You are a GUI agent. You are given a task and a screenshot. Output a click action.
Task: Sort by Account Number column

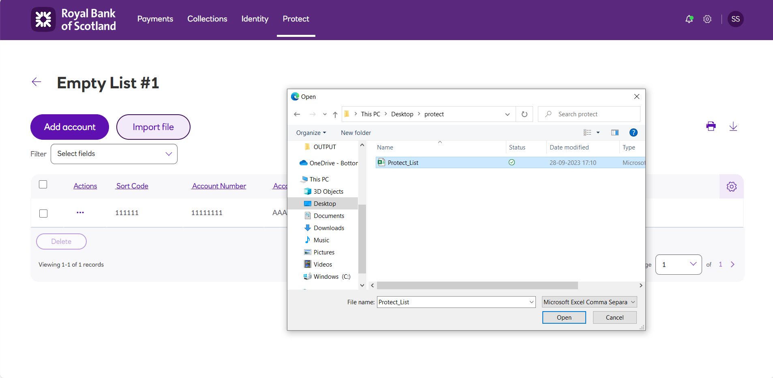point(219,186)
